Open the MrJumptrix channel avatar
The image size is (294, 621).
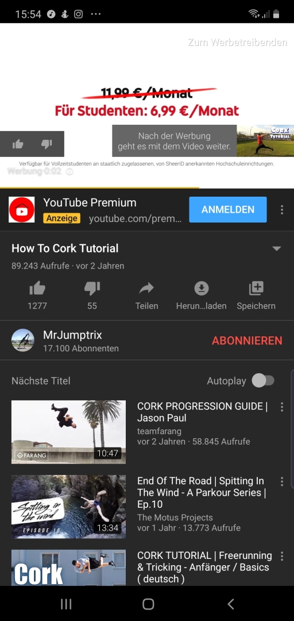click(23, 340)
